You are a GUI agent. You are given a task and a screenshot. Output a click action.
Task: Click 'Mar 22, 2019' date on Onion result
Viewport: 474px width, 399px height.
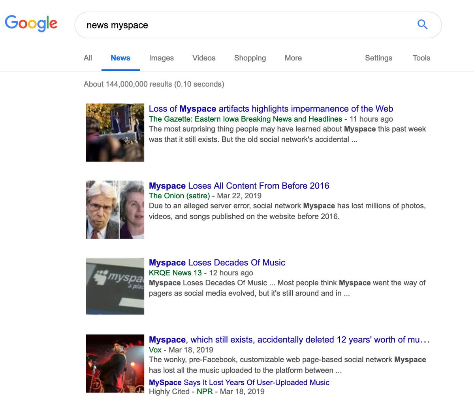(x=239, y=196)
